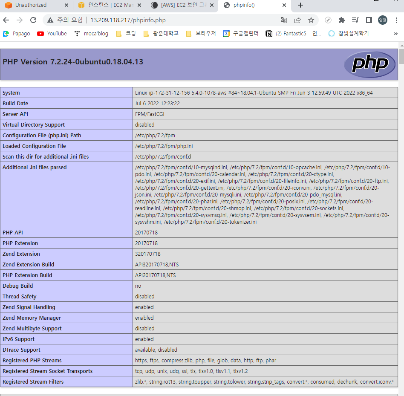Close the phpinfo() tab
The height and width of the screenshot is (396, 404).
pyautogui.click(x=284, y=5)
